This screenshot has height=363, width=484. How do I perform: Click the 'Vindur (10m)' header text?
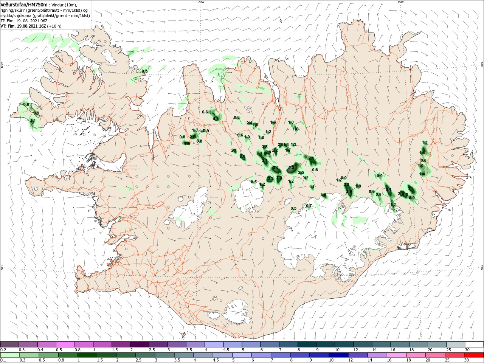pyautogui.click(x=65, y=5)
